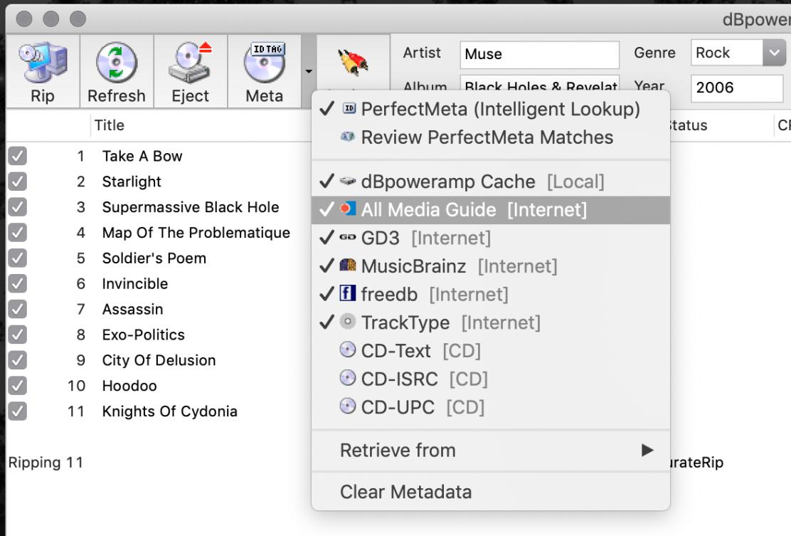
Task: Toggle checkbox for Supermassive Black Hole
Action: click(17, 207)
